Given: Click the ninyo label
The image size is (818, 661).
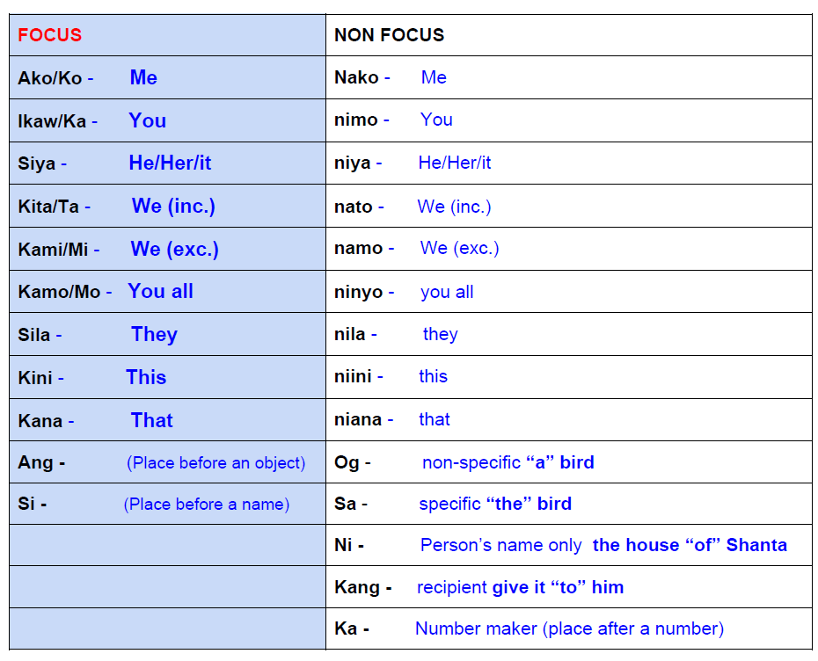Looking at the screenshot, I should pos(358,292).
